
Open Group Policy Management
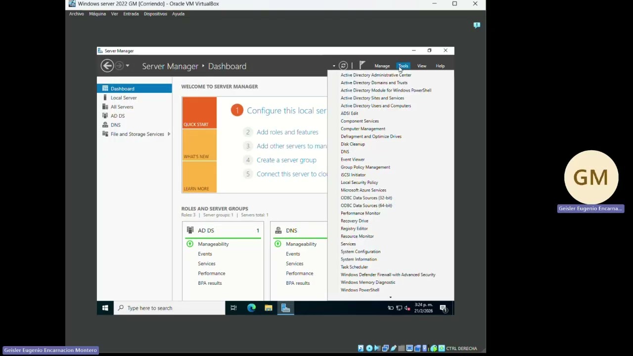tap(365, 167)
